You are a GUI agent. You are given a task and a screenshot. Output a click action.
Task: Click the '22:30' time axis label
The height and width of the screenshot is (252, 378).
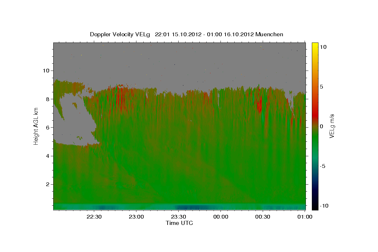pos(94,217)
